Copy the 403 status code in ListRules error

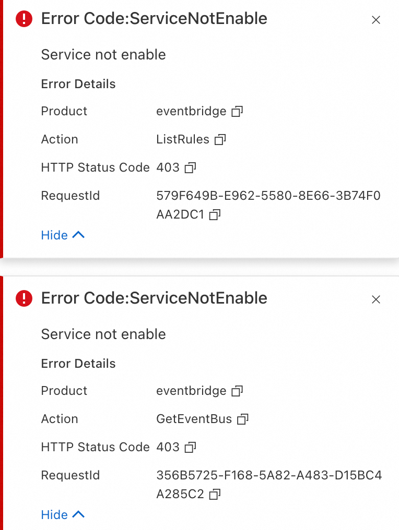click(190, 167)
